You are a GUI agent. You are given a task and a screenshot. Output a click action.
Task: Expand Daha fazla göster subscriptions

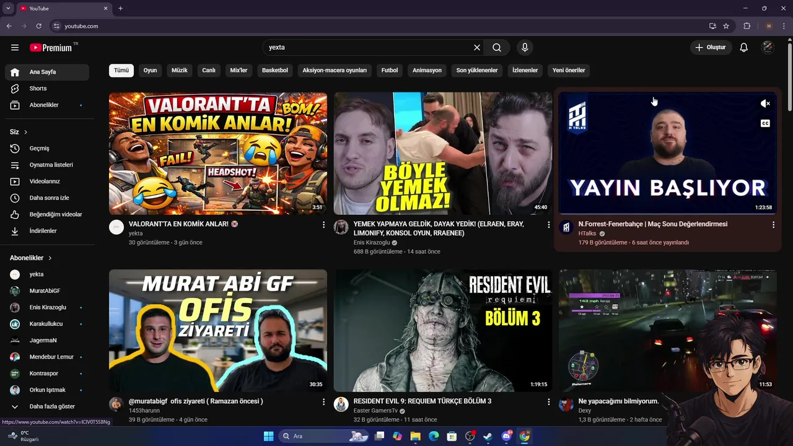[x=47, y=406]
